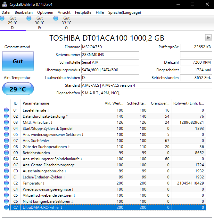The height and width of the screenshot is (220, 214).
Task: Click status icon of Nicht korrigierbare Sektoren row
Action: tap(6, 201)
